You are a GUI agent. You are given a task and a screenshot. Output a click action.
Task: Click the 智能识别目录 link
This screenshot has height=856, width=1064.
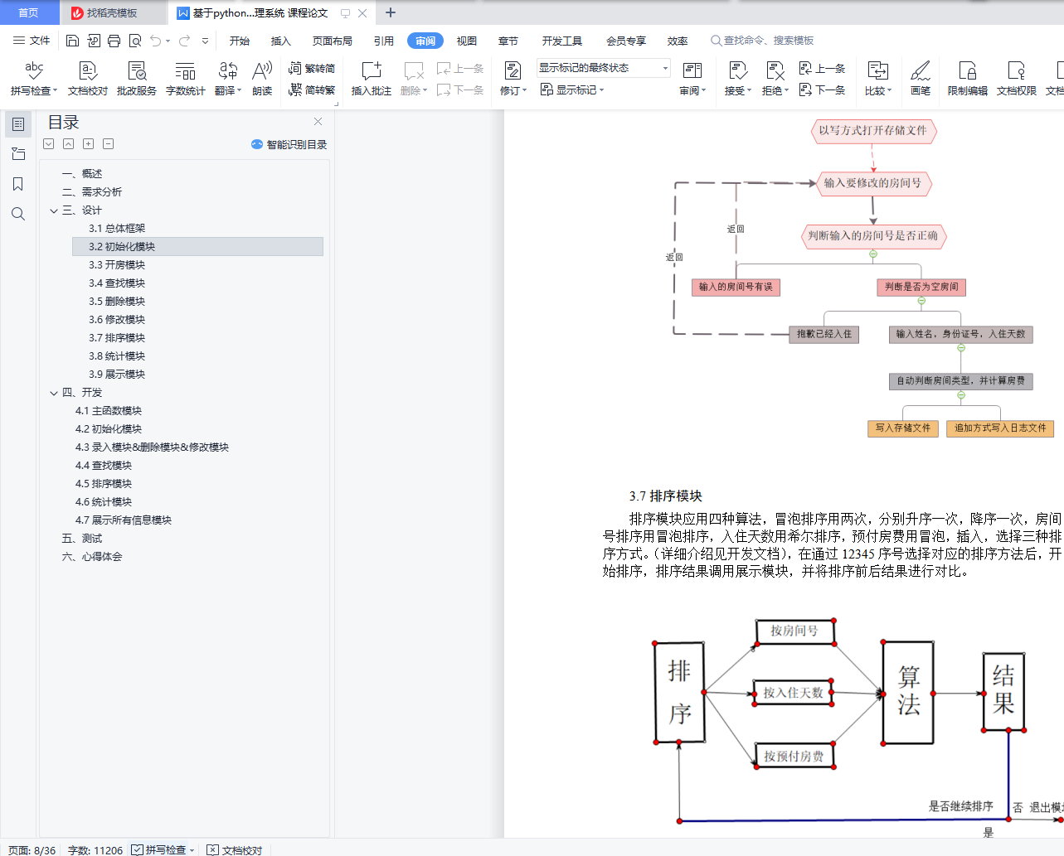click(289, 144)
